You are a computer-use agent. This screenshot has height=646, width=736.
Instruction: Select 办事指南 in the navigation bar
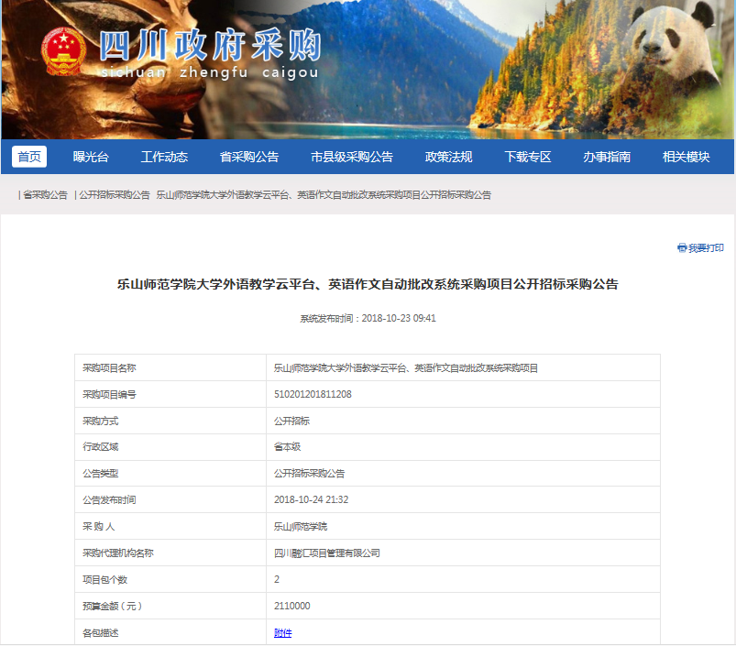607,157
